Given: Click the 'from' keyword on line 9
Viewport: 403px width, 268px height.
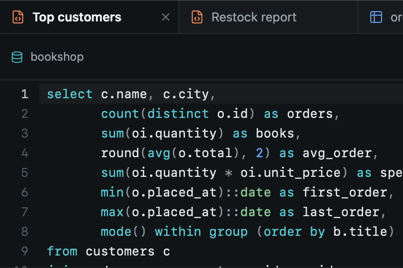Looking at the screenshot, I should coord(62,251).
